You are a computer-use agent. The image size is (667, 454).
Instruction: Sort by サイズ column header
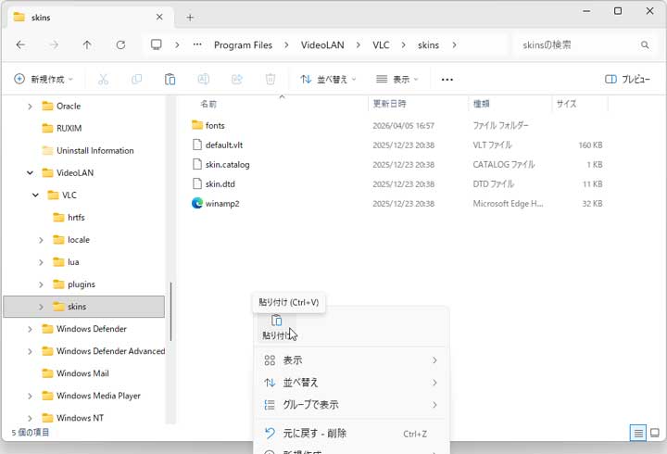566,104
